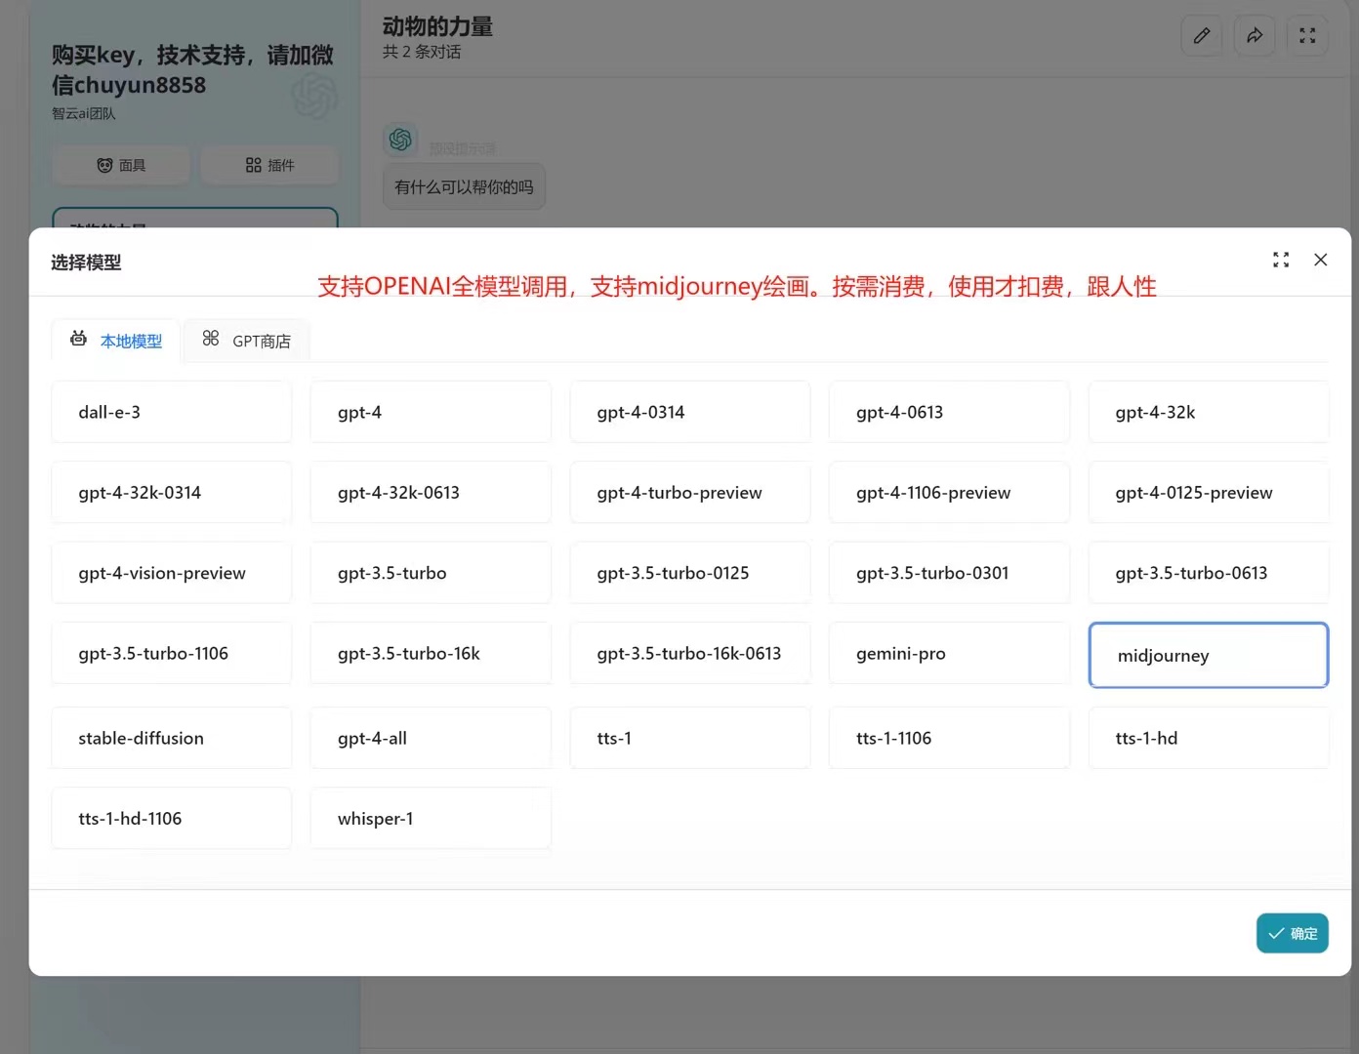Select the tts-1-hd model
This screenshot has height=1054, width=1359.
(x=1208, y=738)
